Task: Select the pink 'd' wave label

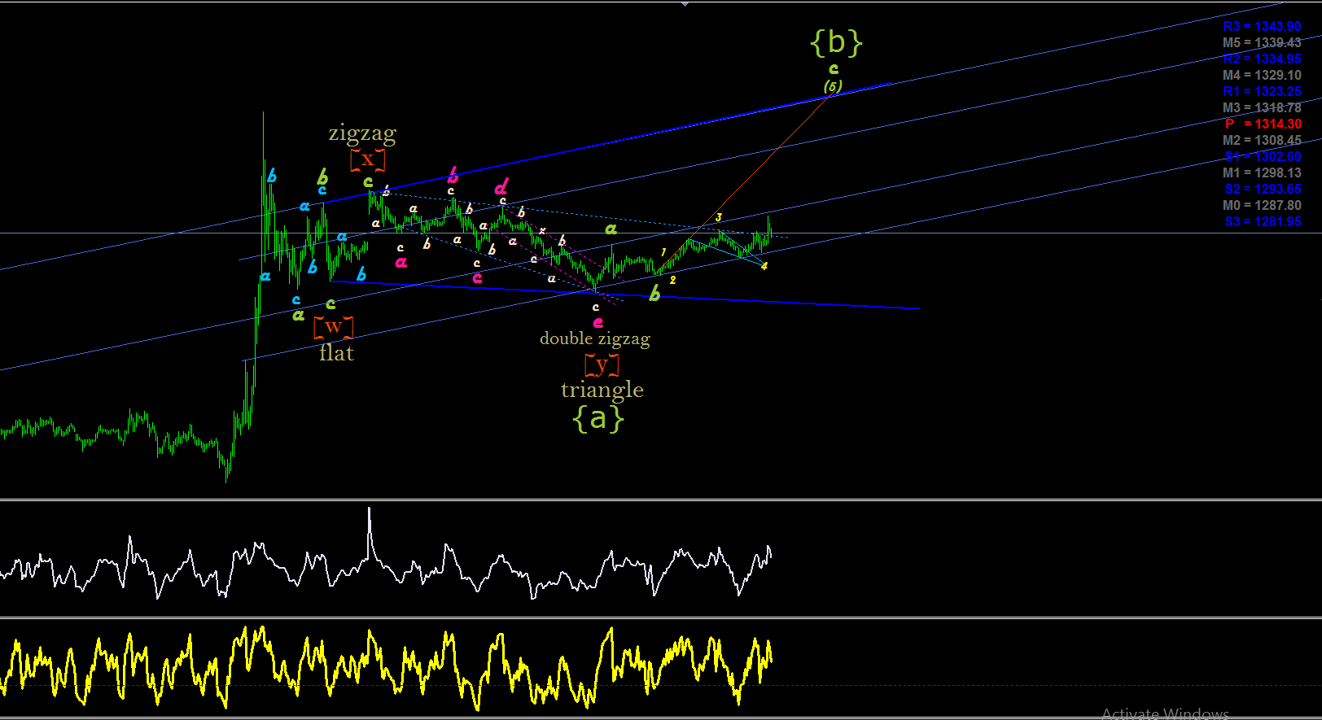Action: coord(501,186)
